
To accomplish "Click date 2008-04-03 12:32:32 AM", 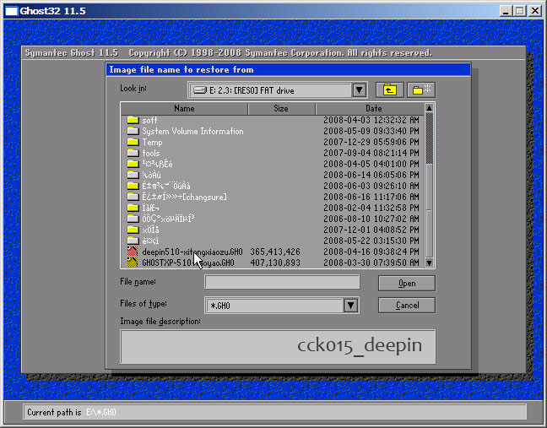I will [371, 120].
